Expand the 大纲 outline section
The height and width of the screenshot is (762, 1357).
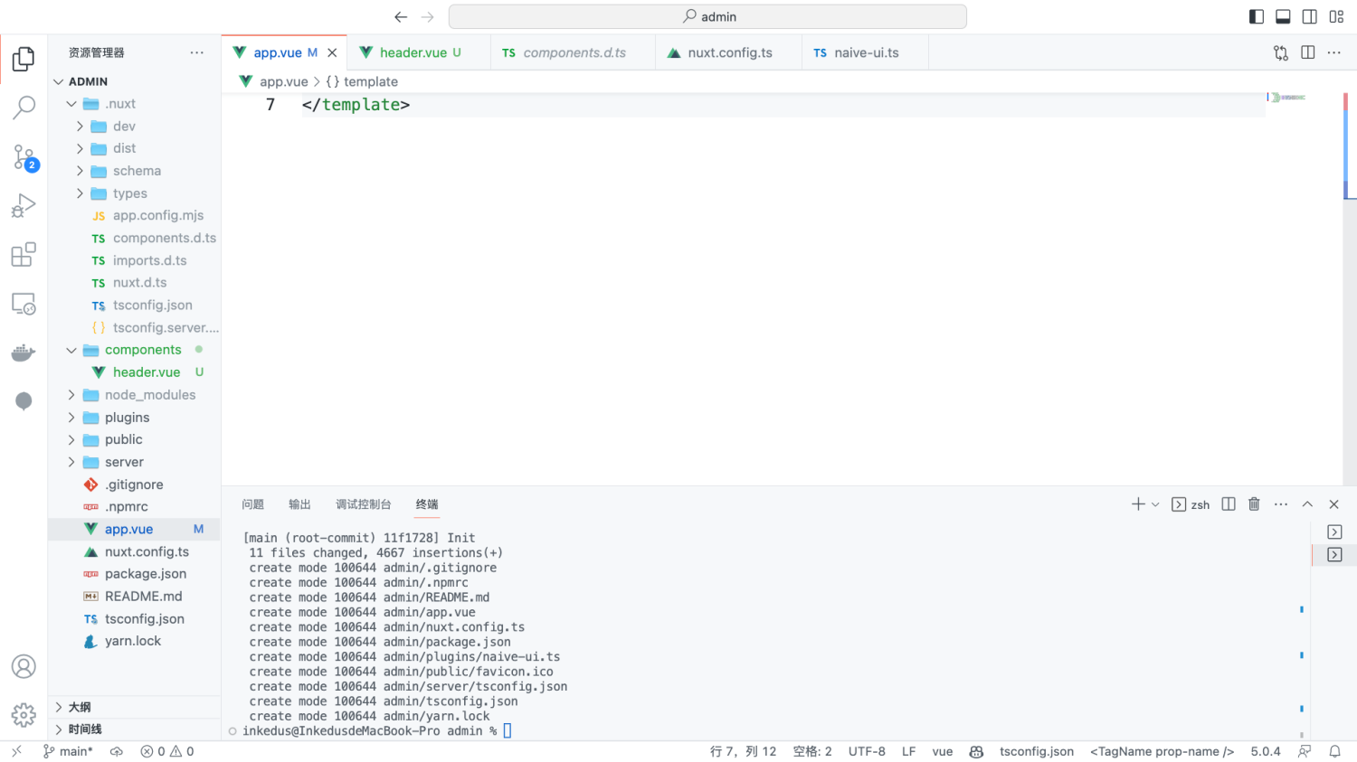coord(135,707)
